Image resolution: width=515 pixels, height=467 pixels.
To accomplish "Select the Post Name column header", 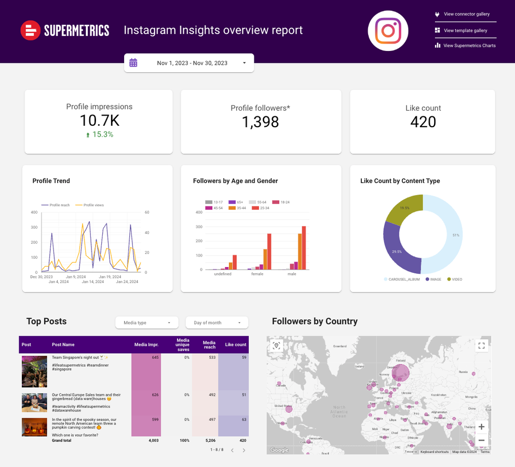I will (x=62, y=344).
